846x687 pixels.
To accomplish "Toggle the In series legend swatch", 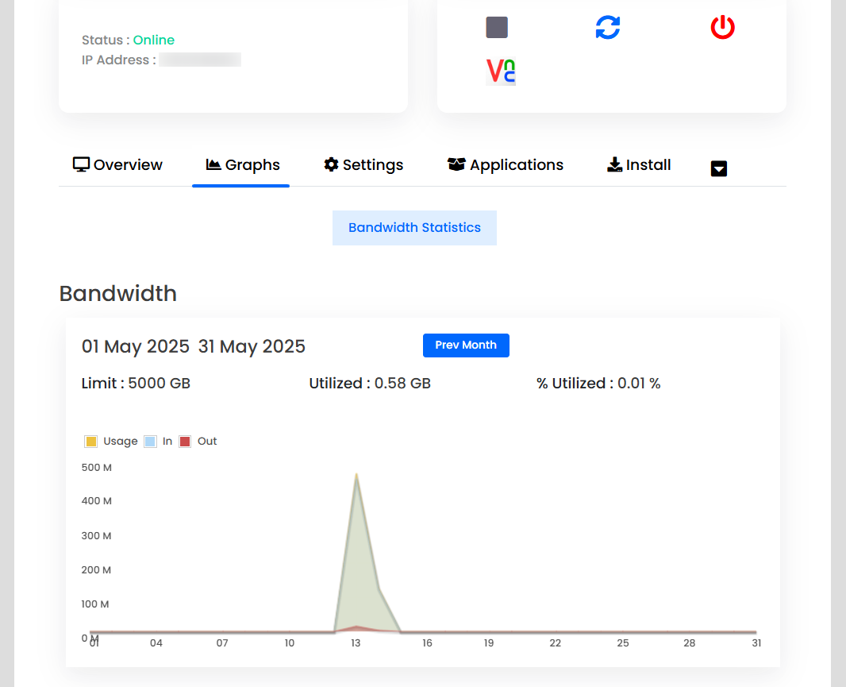I will click(151, 442).
